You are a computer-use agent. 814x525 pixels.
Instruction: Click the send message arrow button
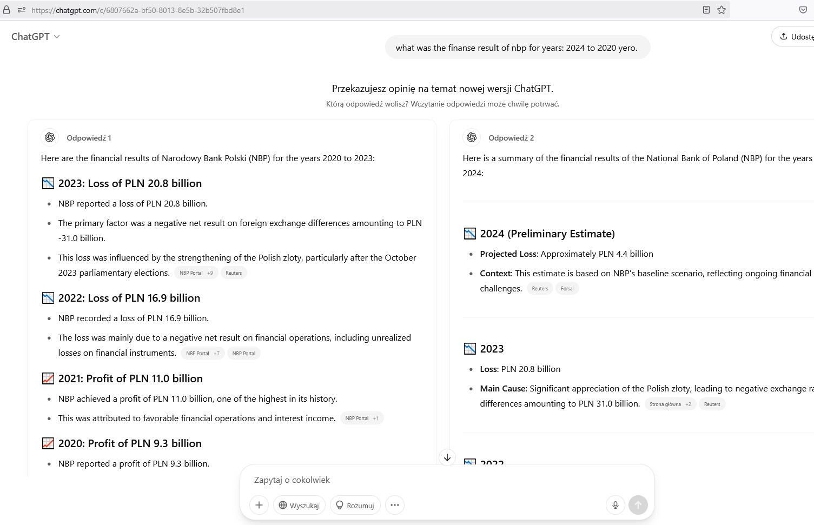[x=638, y=505]
